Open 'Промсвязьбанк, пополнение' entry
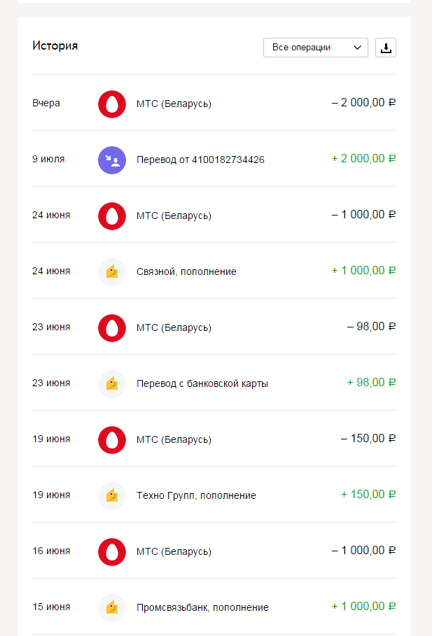This screenshot has height=636, width=432. click(202, 607)
